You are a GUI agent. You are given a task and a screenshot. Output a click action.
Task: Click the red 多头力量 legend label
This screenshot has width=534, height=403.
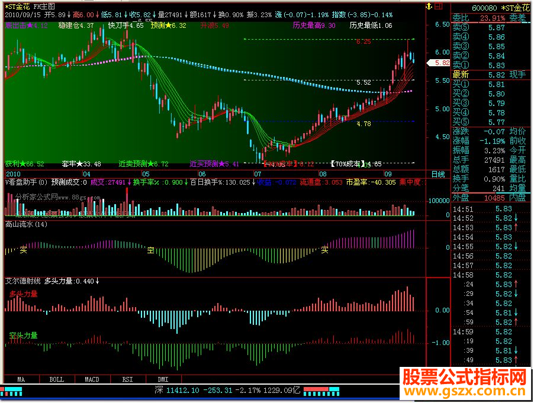[24, 294]
